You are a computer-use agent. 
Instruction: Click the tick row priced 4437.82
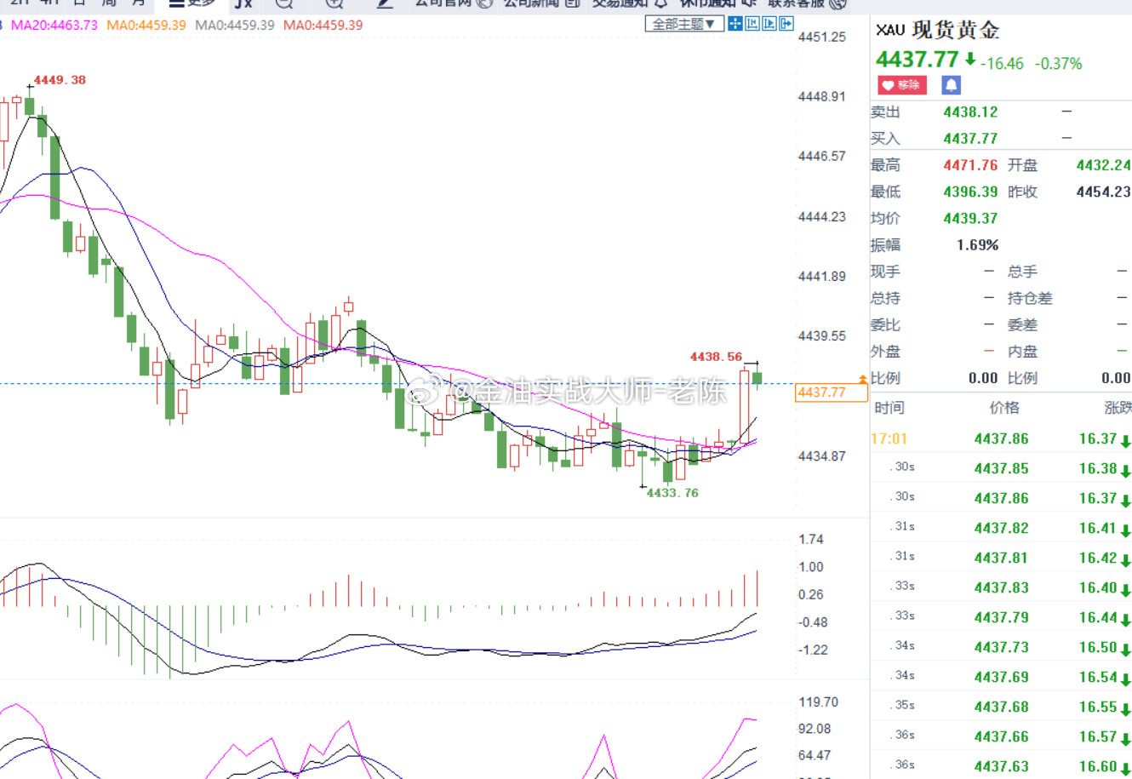click(1001, 529)
